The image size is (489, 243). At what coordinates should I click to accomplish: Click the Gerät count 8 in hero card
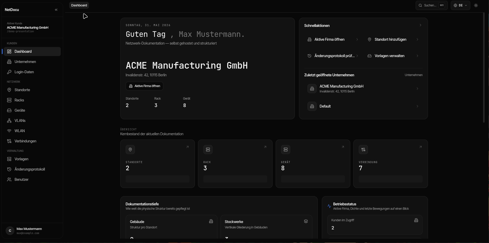[x=185, y=105]
